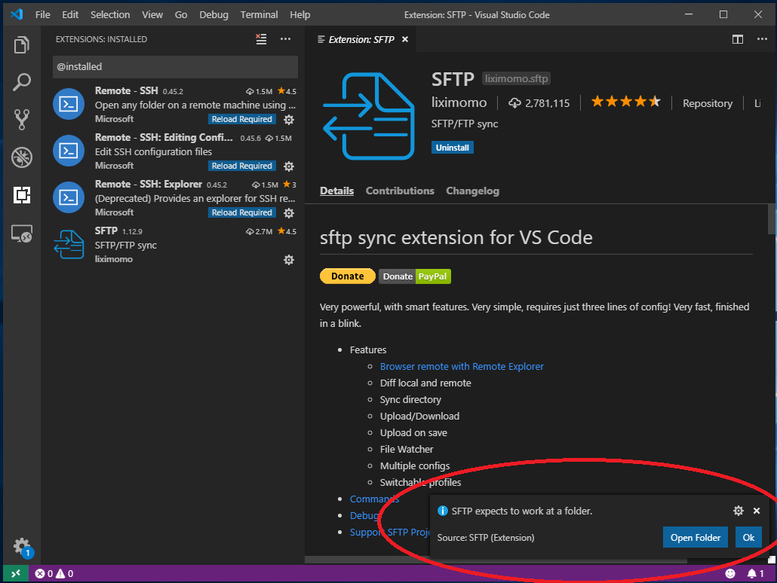The width and height of the screenshot is (777, 583).
Task: Click the extension details vertical scrollbar
Action: click(x=772, y=219)
